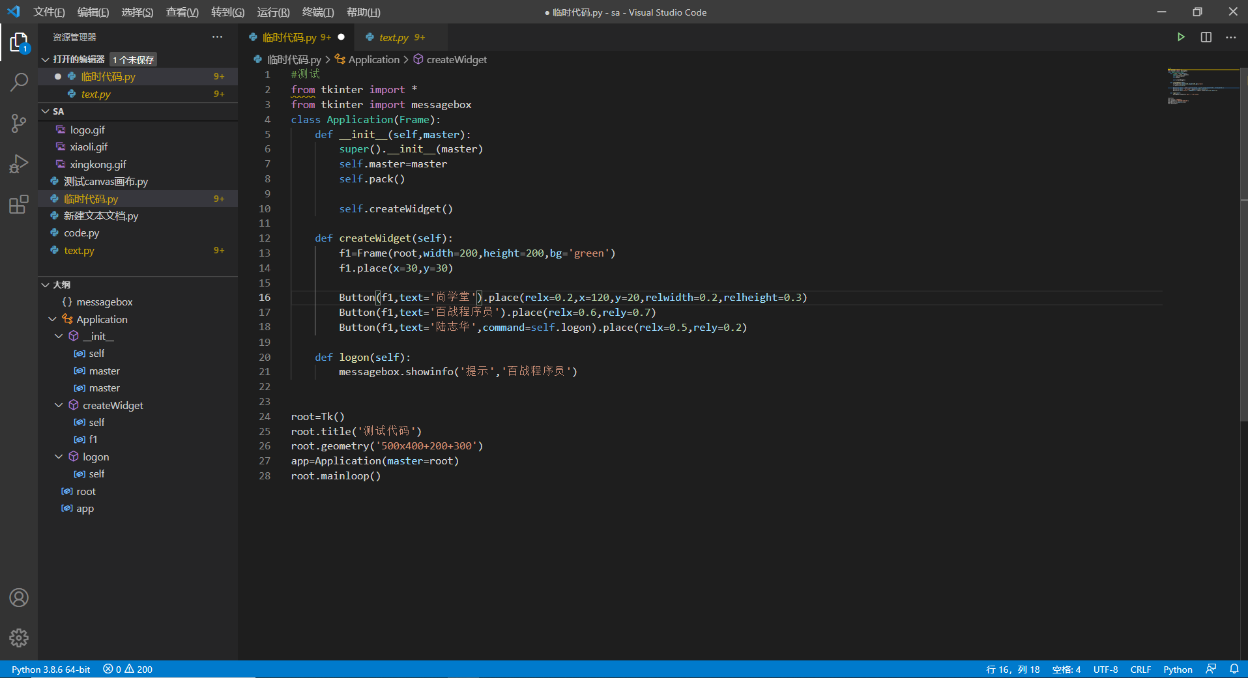The image size is (1248, 678).
Task: Open 新建文本文档.py file
Action: 138,216
